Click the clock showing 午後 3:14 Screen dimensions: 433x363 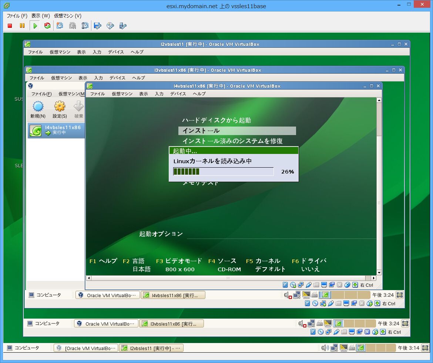(x=408, y=348)
